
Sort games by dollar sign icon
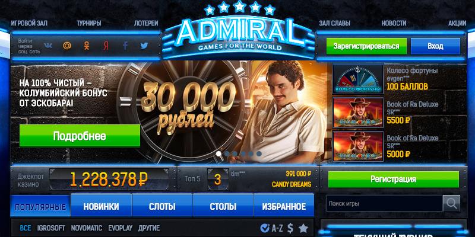coord(290,228)
